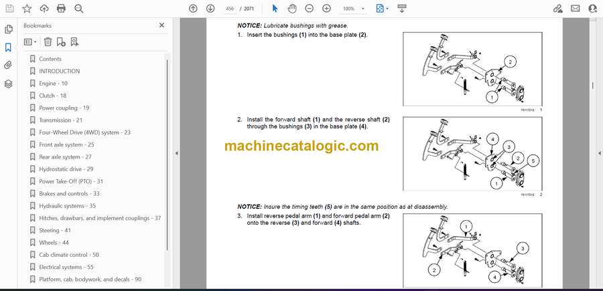Open Four-Wheel Drive (4WD) system - 23 bookmark
This screenshot has width=603, height=291.
pyautogui.click(x=84, y=132)
